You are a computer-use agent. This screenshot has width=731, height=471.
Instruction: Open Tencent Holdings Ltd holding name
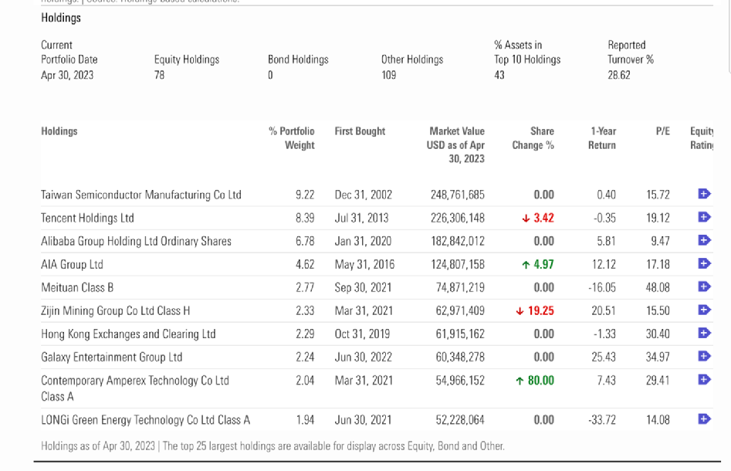coord(87,218)
